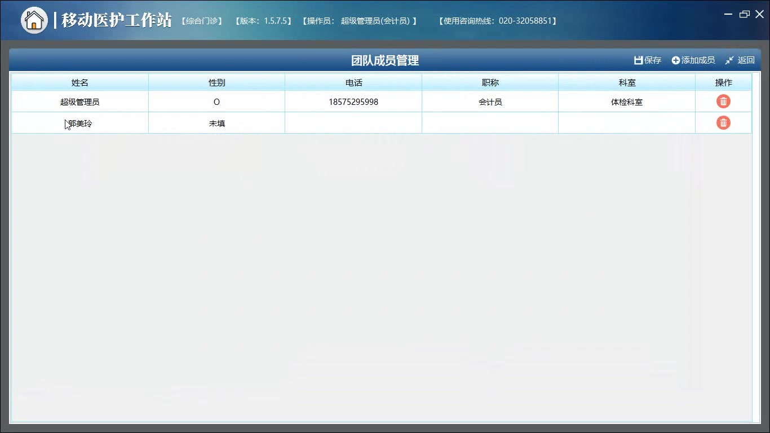Select the 郭美玲 name cell
The image size is (770, 433).
(80, 123)
